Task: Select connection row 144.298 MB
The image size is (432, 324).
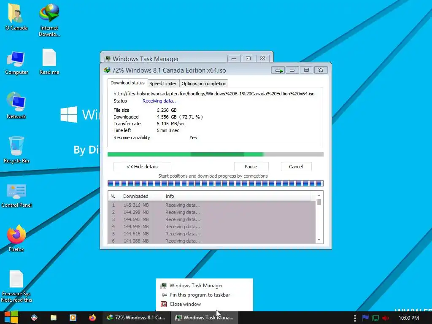Action: [x=212, y=213]
